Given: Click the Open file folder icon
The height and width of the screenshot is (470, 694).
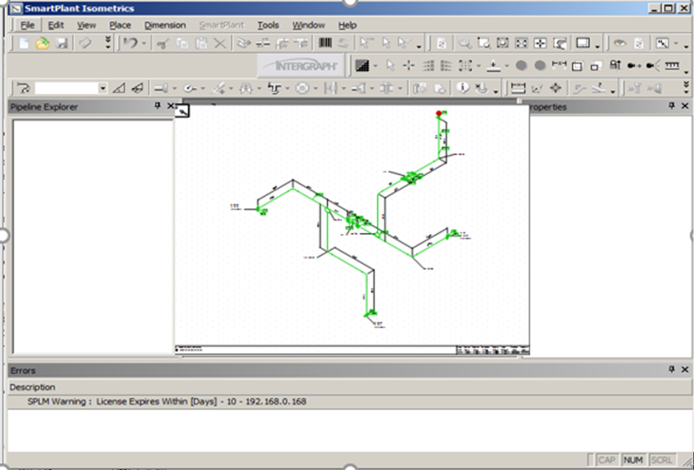Looking at the screenshot, I should pos(42,43).
